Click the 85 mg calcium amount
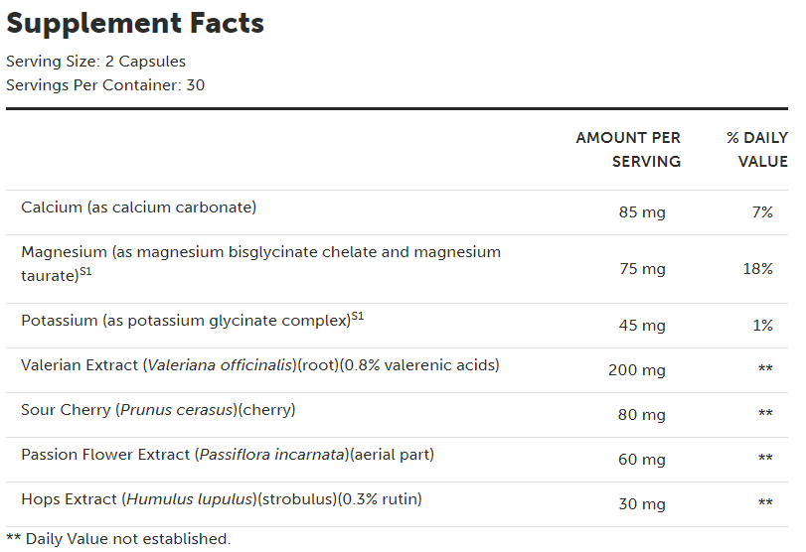This screenshot has width=806, height=552. [x=641, y=212]
